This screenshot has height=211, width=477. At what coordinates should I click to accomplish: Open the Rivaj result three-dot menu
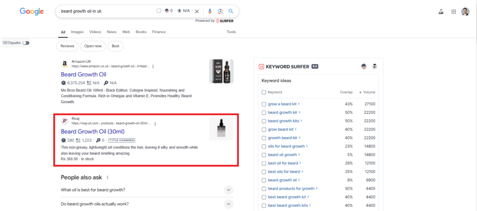tap(155, 124)
